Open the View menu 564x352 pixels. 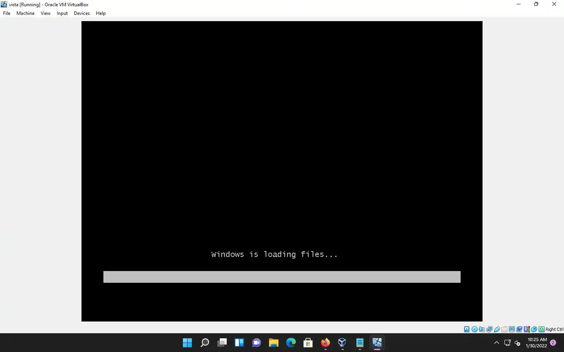(45, 13)
